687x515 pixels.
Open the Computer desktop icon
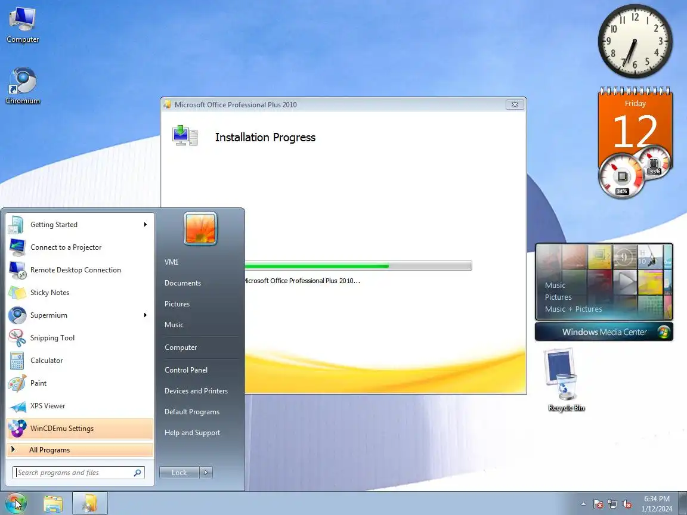click(x=22, y=24)
